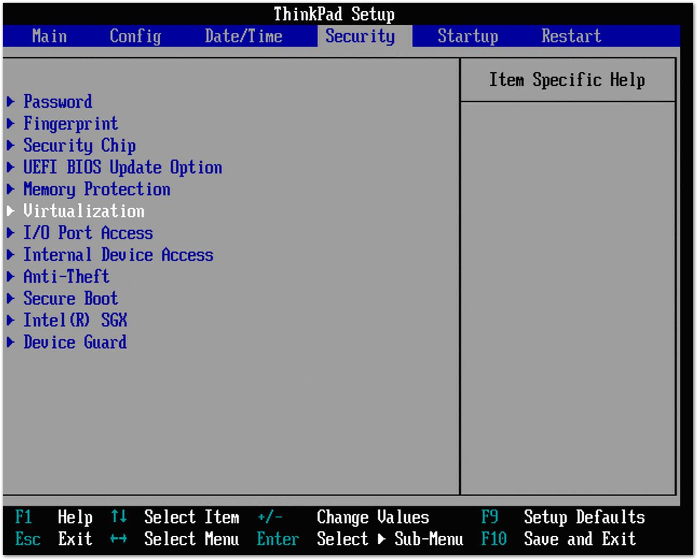Open UEFI BIOS Update Option settings
The image size is (698, 560).
click(122, 168)
